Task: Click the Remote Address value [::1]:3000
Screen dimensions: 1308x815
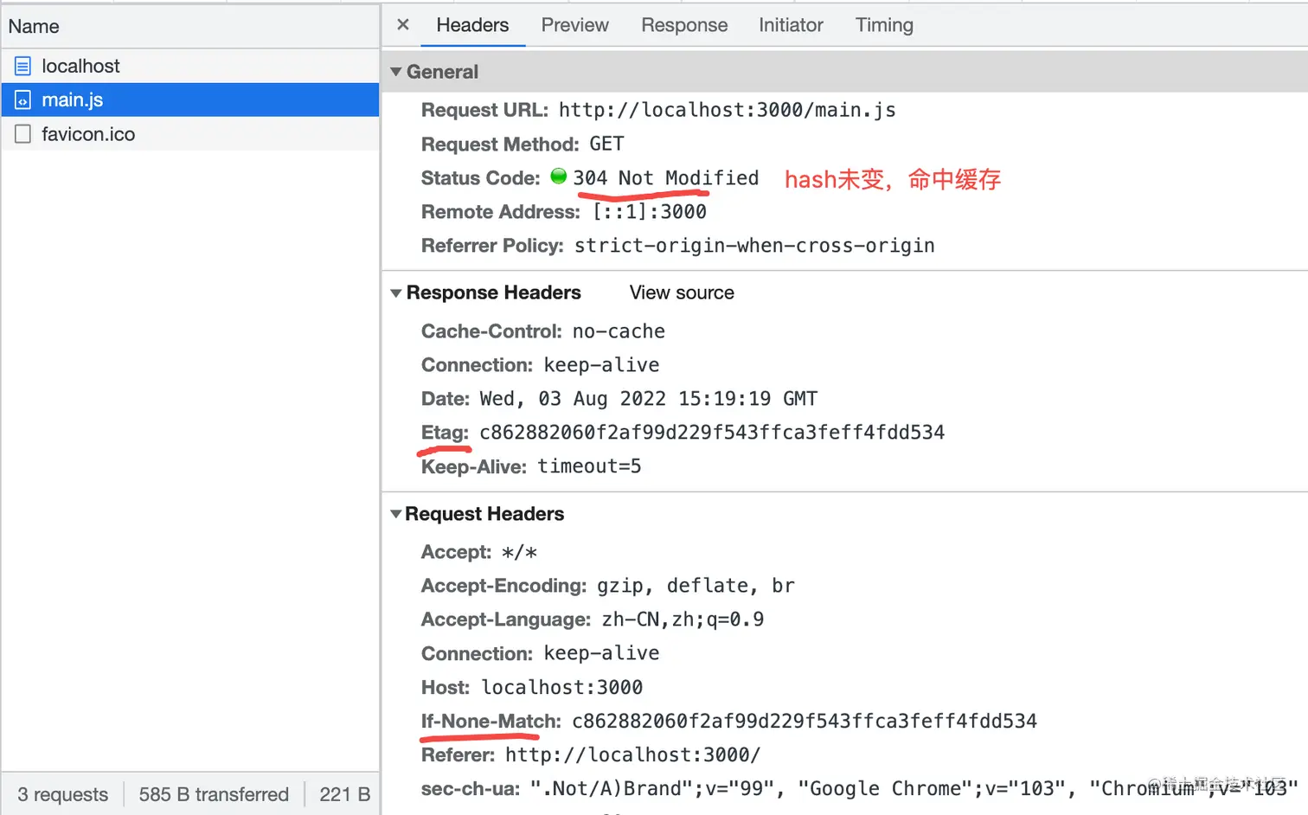Action: click(649, 212)
